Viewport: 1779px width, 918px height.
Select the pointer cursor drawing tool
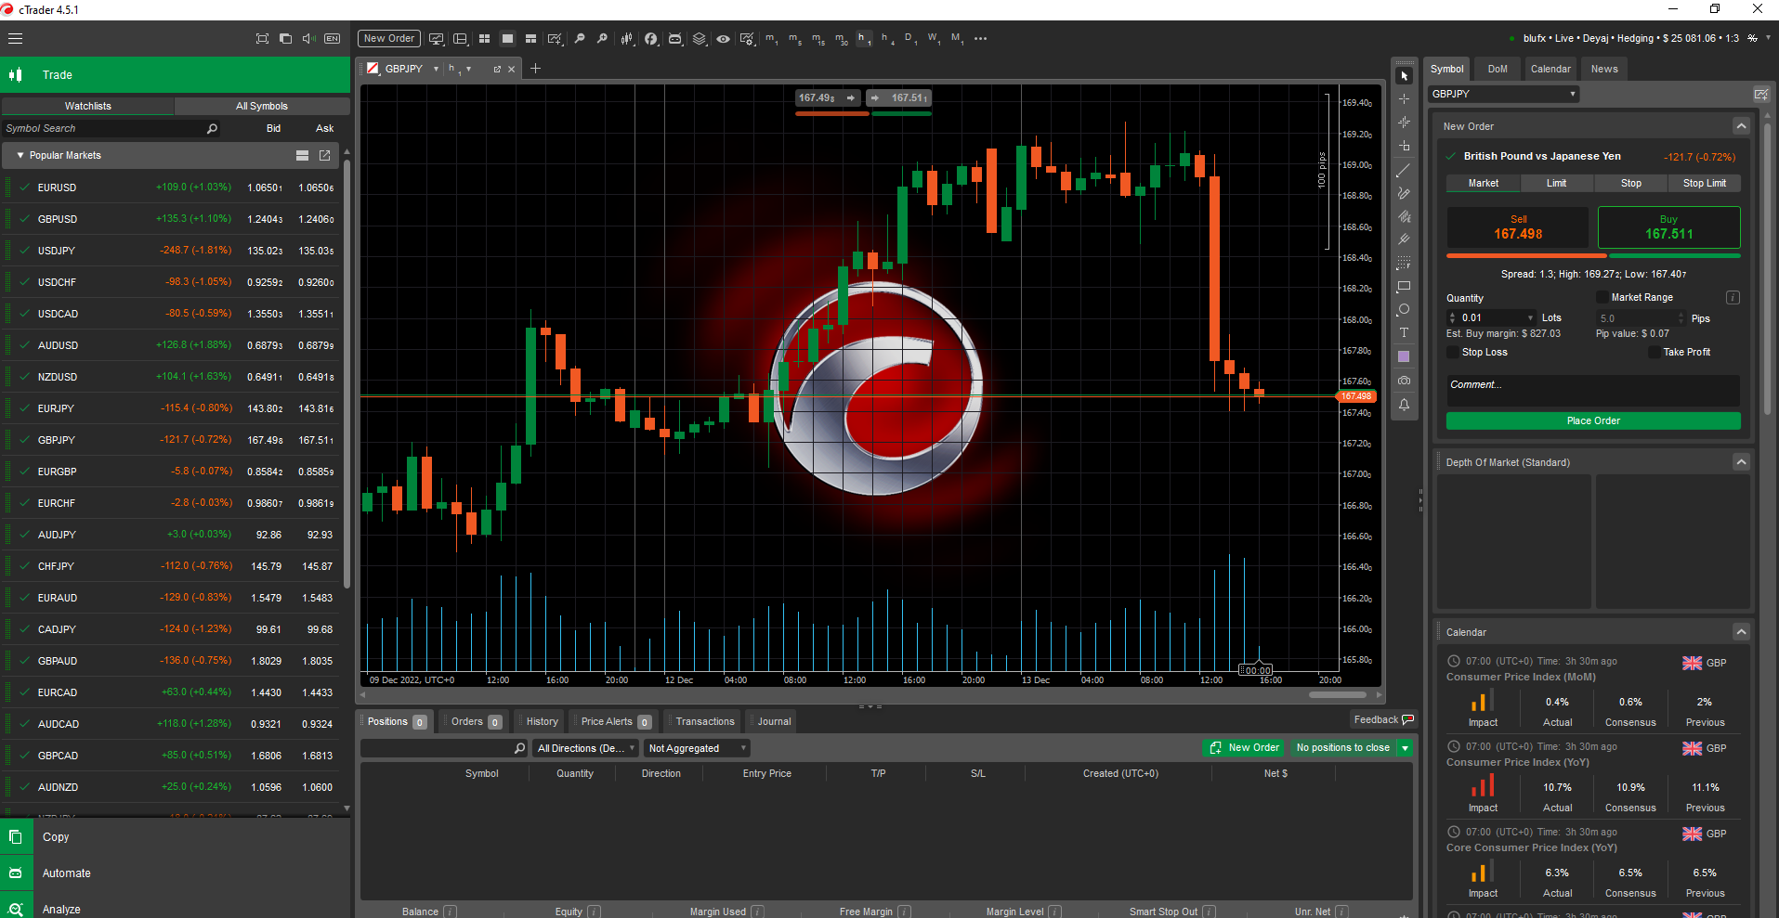tap(1404, 76)
